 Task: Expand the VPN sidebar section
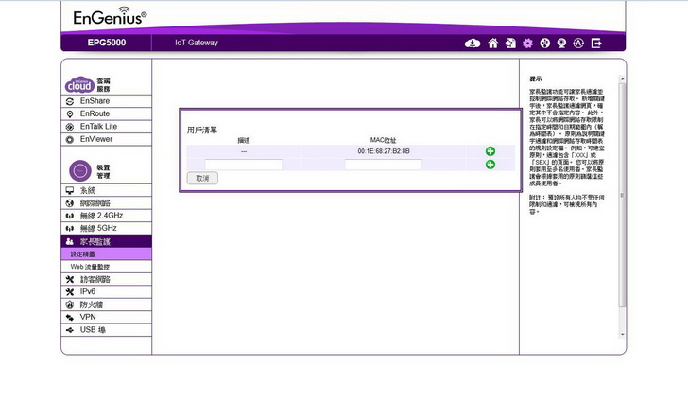coord(88,317)
